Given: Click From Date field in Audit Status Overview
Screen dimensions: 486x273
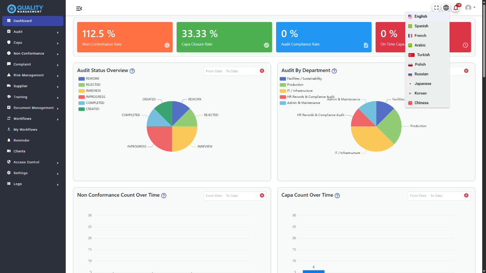Looking at the screenshot, I should click(214, 71).
